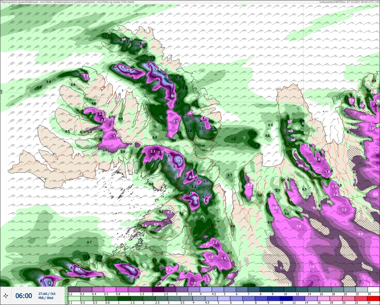
Task: Select upper legend swatch between 0.2 and 0.3
Action: tap(74, 289)
